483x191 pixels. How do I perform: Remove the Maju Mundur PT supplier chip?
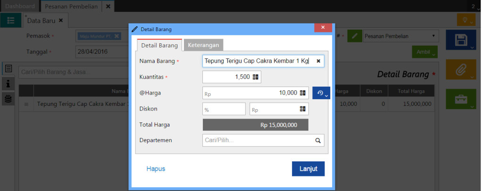point(117,36)
